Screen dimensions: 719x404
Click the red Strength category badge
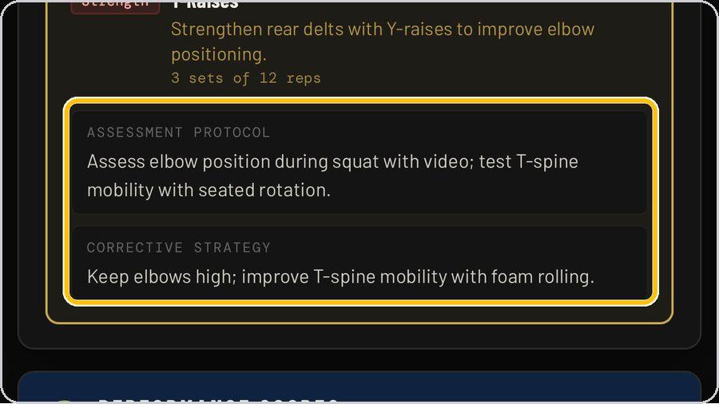click(115, 7)
